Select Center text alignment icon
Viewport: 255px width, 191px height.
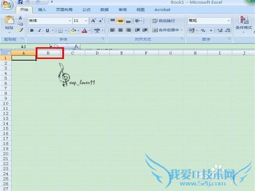120,30
